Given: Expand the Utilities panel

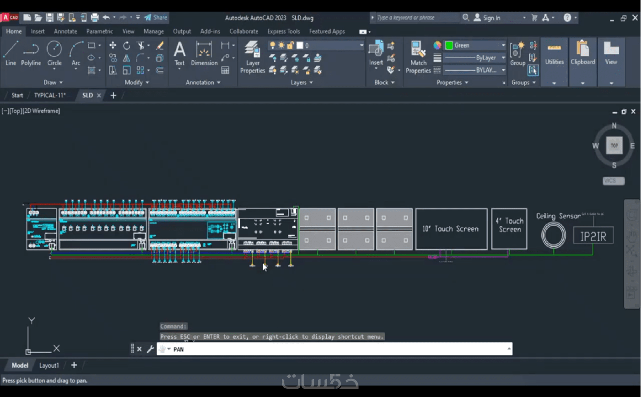Looking at the screenshot, I should [x=554, y=83].
